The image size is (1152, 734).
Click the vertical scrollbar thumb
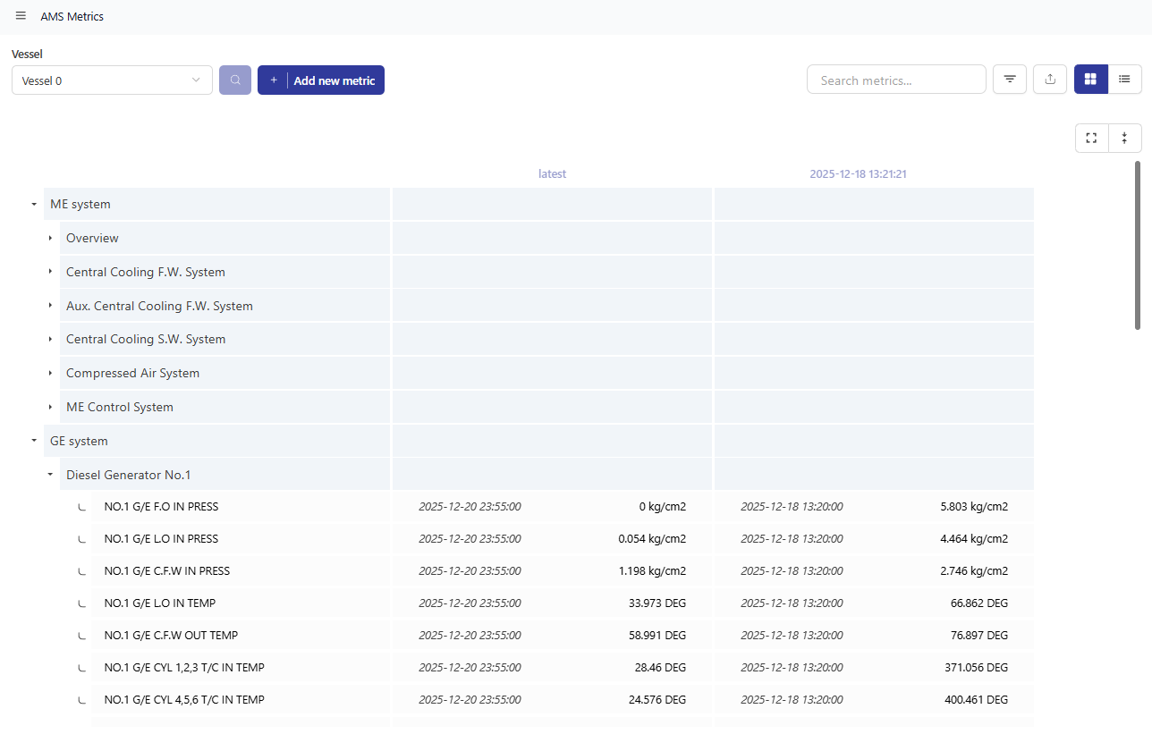[1138, 245]
